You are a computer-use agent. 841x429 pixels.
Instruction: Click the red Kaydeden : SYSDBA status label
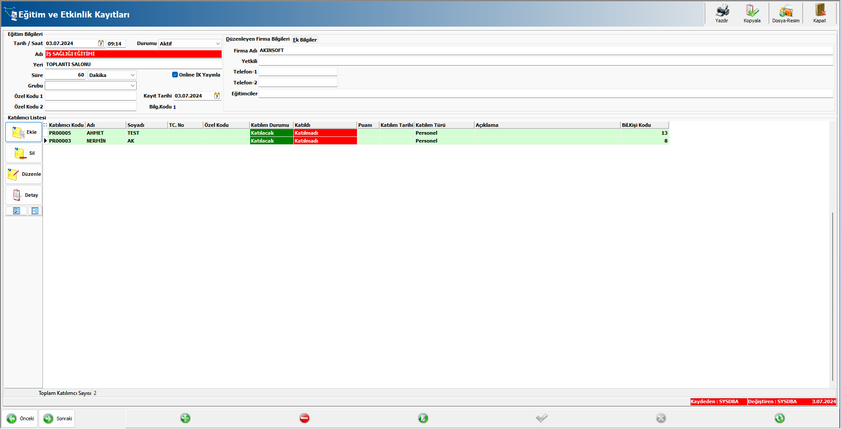718,401
